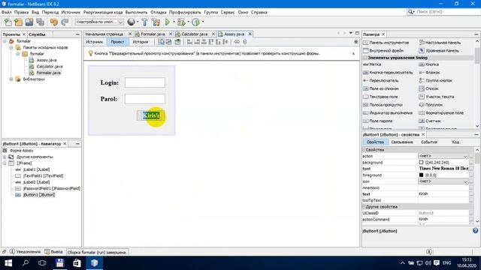Click the Код tab in properties

pyautogui.click(x=455, y=142)
